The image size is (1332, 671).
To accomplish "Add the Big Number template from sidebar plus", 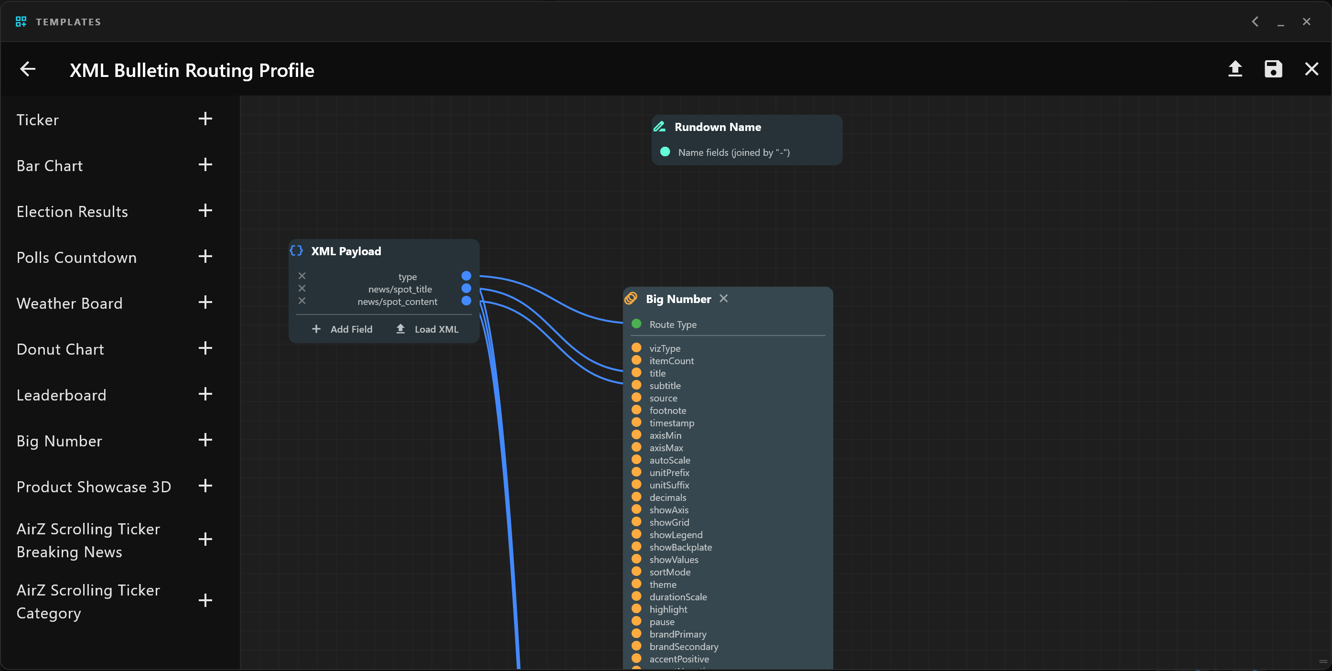I will coord(205,440).
